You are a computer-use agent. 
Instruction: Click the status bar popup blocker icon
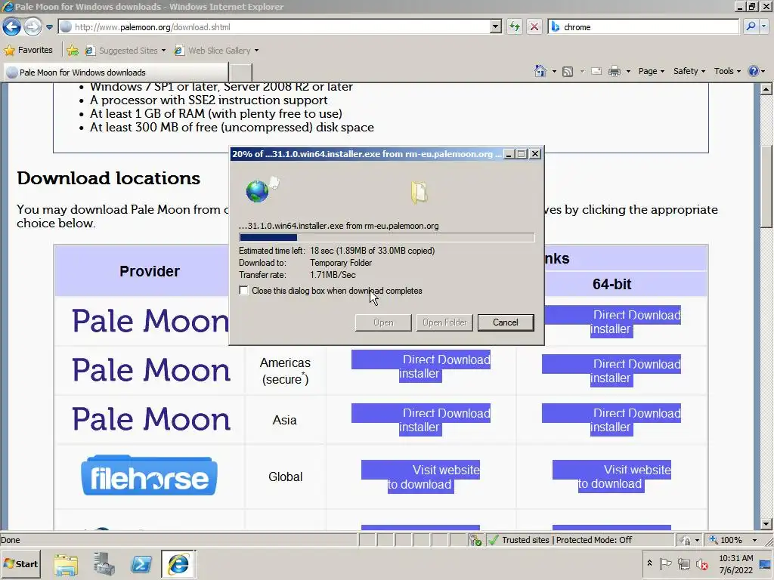tap(475, 540)
